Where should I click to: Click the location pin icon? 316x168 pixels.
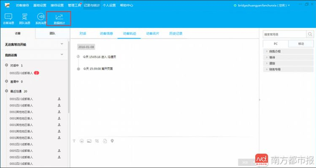click(112, 141)
